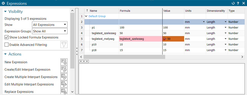Viewport: 247px width, 95px height.
Task: Click the Edit Multiple Interpart Expressions icon
Action: point(64,84)
